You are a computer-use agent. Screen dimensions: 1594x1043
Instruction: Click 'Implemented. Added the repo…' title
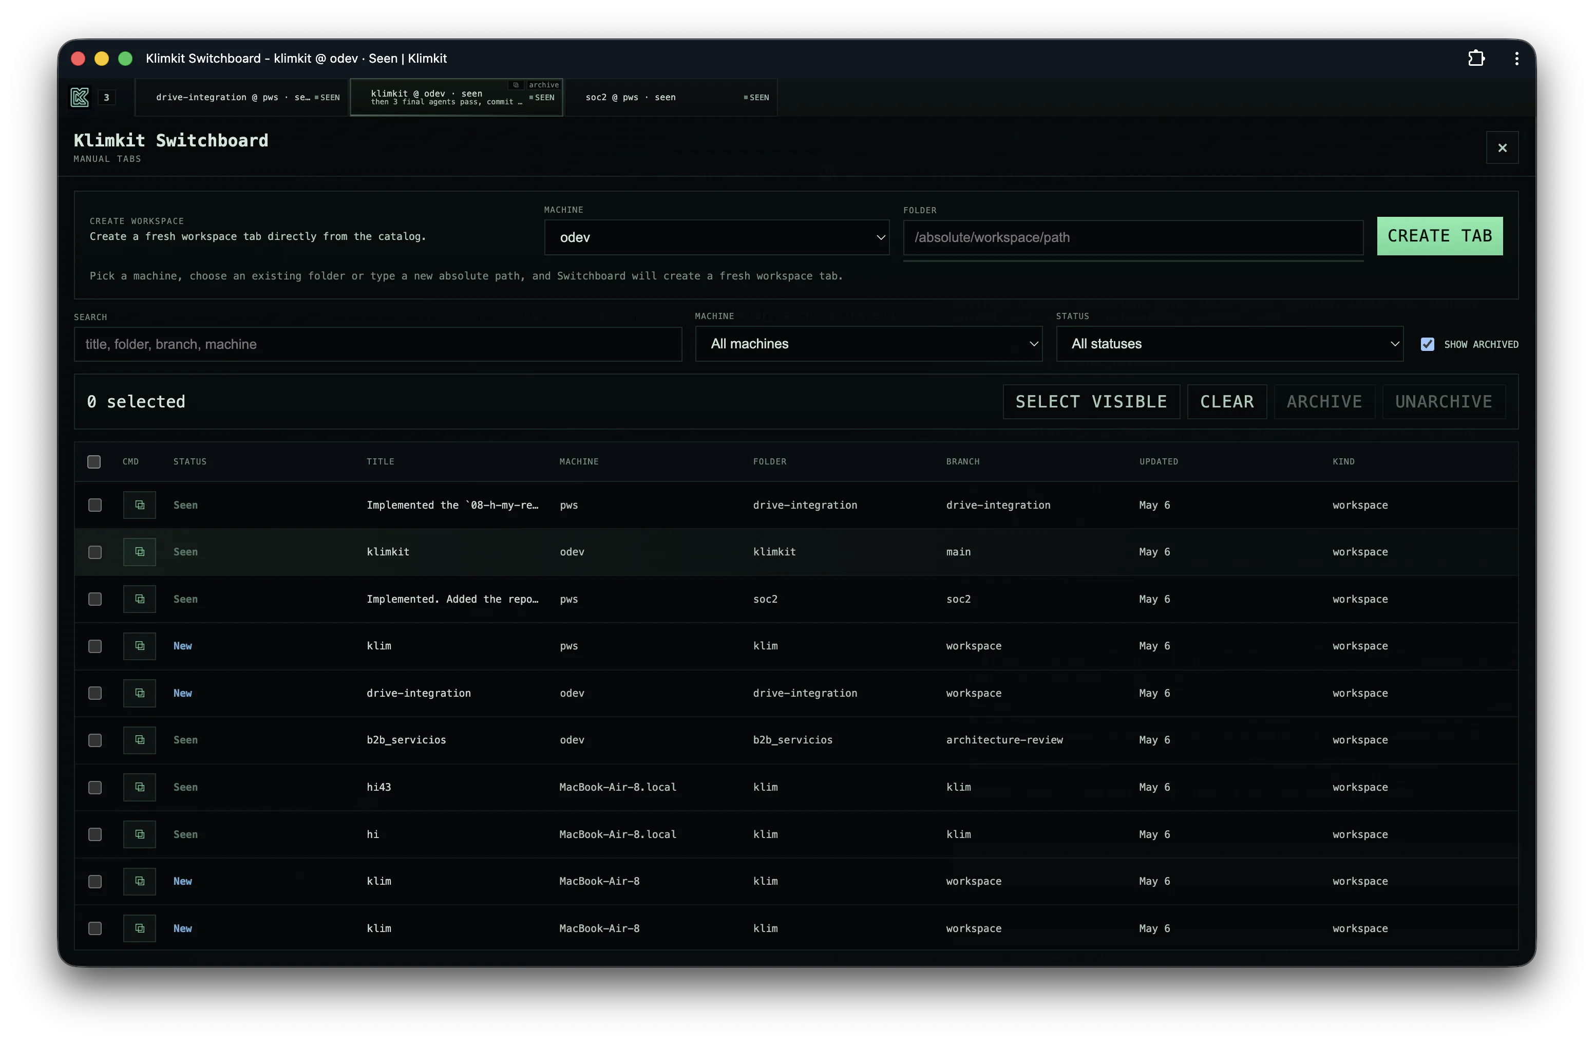pyautogui.click(x=452, y=599)
